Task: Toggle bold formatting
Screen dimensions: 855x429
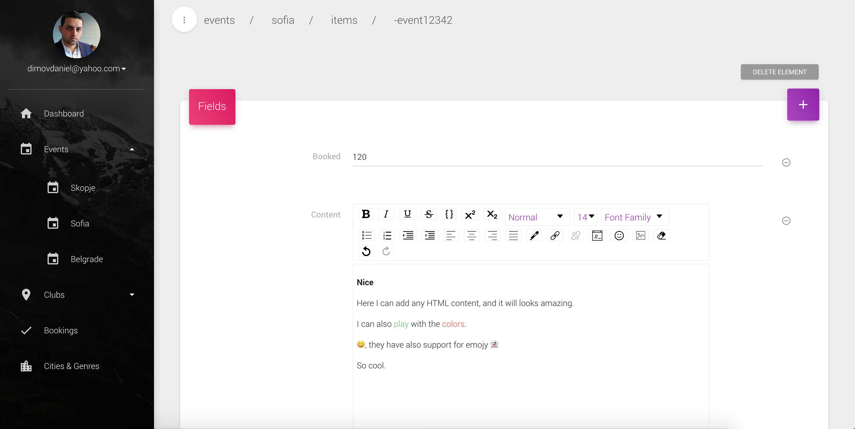Action: pos(366,214)
